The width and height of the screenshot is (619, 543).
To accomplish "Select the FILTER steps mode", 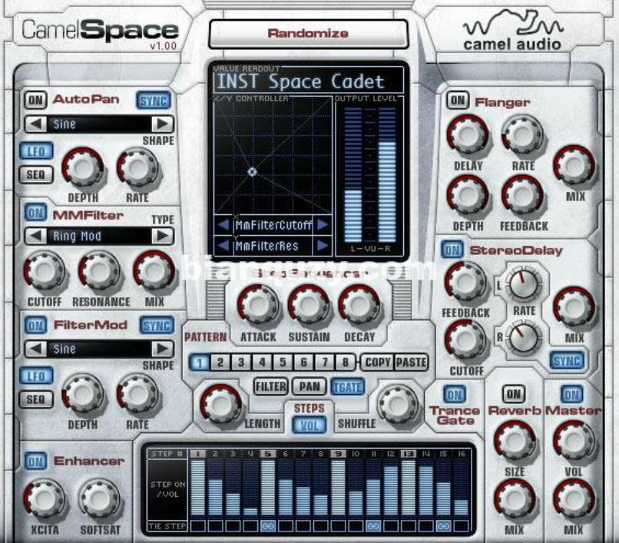I will 270,387.
